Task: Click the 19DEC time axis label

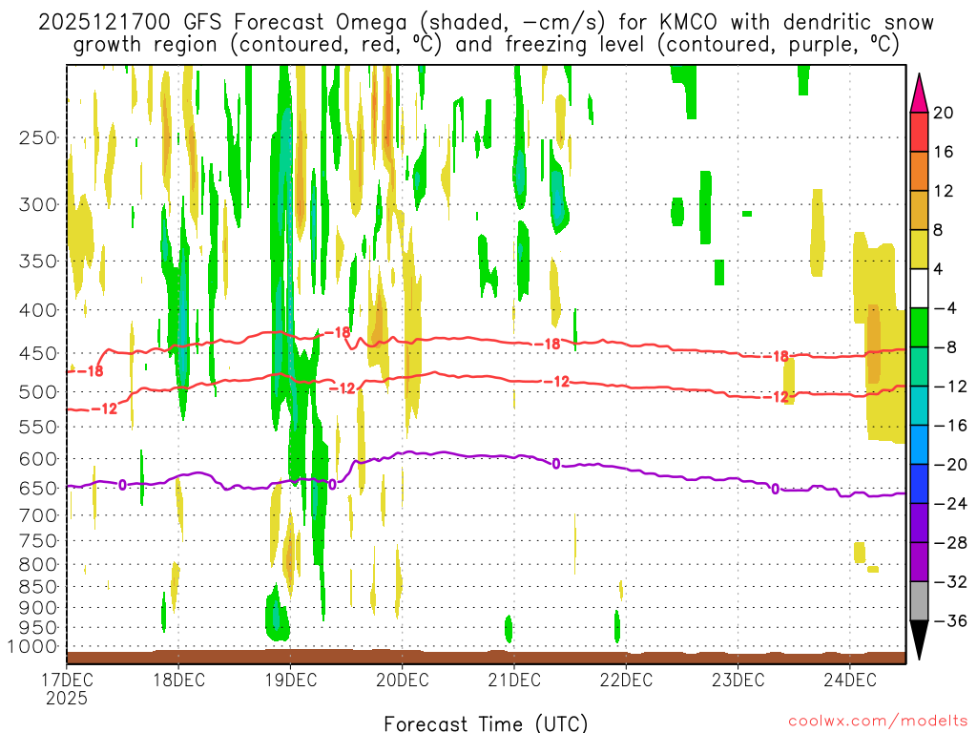Action: pos(290,680)
